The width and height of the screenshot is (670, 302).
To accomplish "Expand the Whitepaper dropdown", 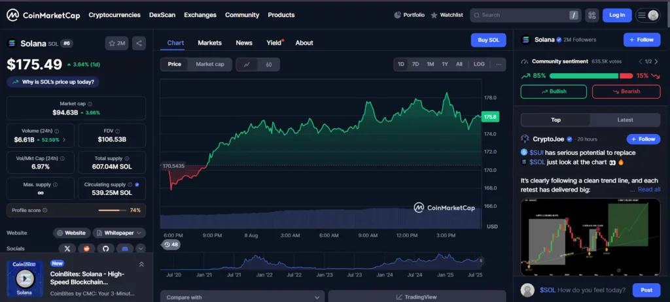I will click(x=119, y=233).
